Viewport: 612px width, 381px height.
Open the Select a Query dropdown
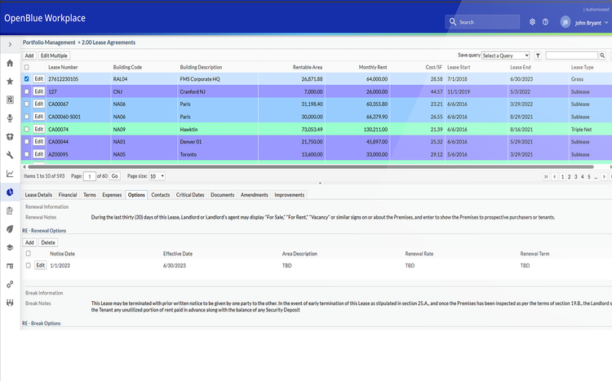(x=506, y=55)
